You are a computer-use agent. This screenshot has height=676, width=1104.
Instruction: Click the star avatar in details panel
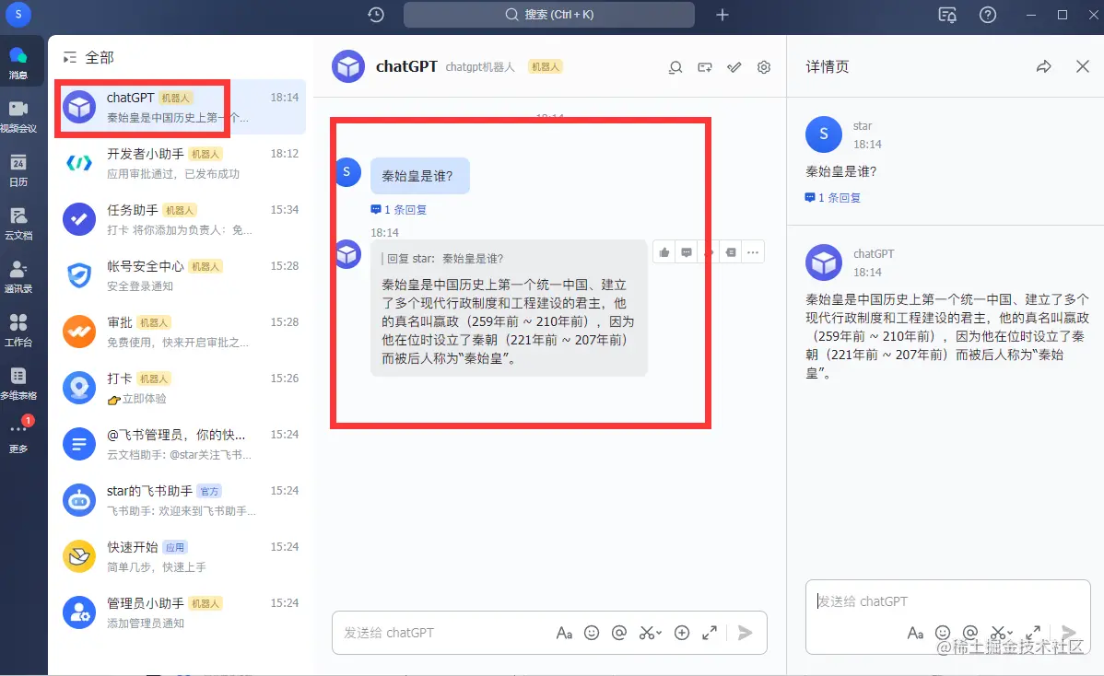pyautogui.click(x=824, y=134)
